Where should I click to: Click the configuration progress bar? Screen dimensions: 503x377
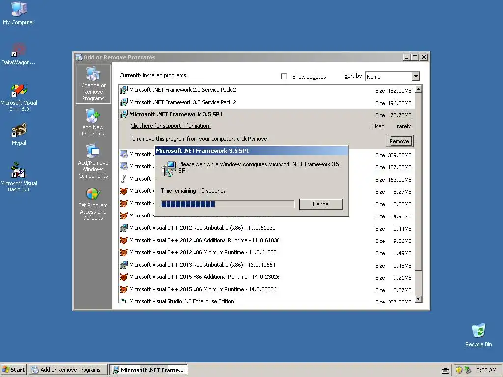tap(227, 204)
